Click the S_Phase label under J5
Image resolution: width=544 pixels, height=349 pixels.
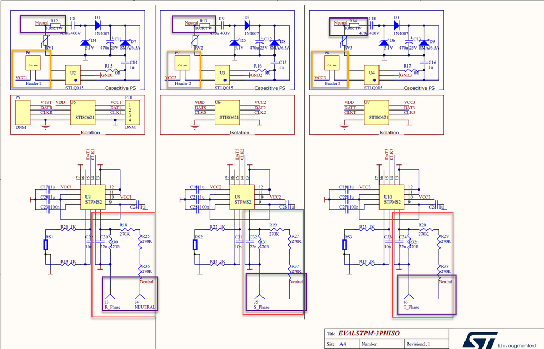(x=262, y=307)
